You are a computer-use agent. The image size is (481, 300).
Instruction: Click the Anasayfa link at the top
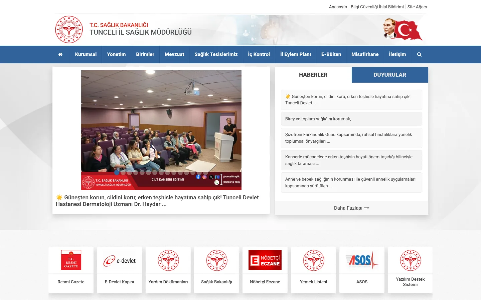click(x=338, y=7)
